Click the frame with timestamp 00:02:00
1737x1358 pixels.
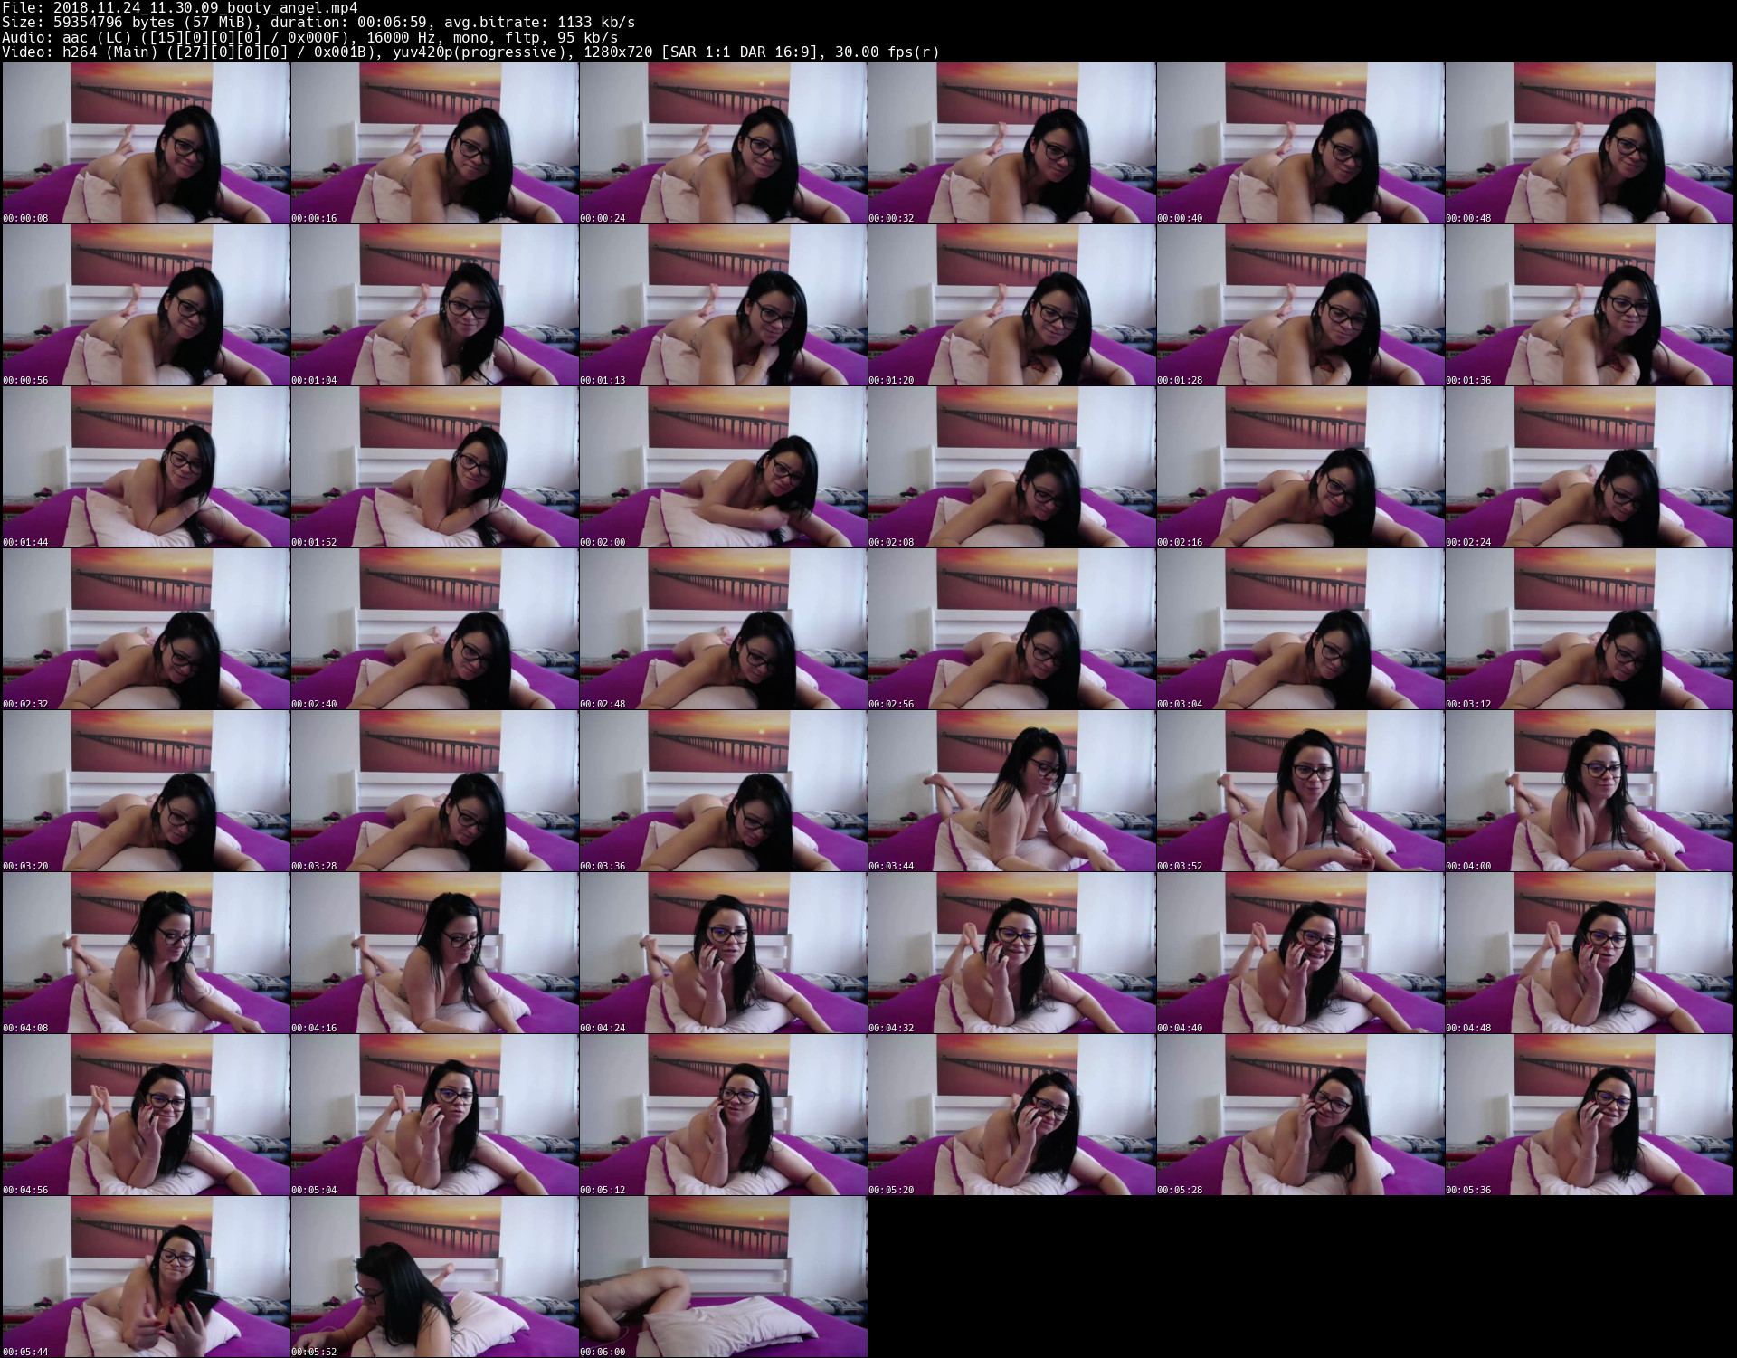[723, 467]
